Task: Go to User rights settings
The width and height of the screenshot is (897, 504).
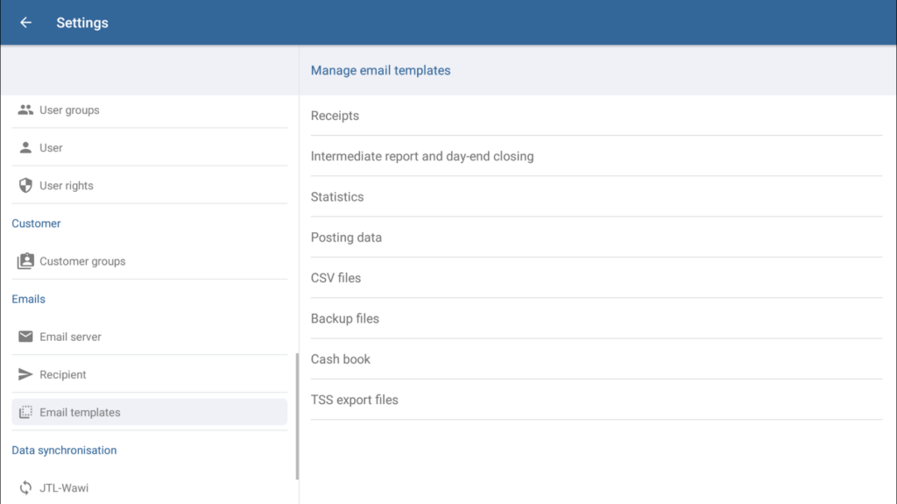Action: click(67, 186)
